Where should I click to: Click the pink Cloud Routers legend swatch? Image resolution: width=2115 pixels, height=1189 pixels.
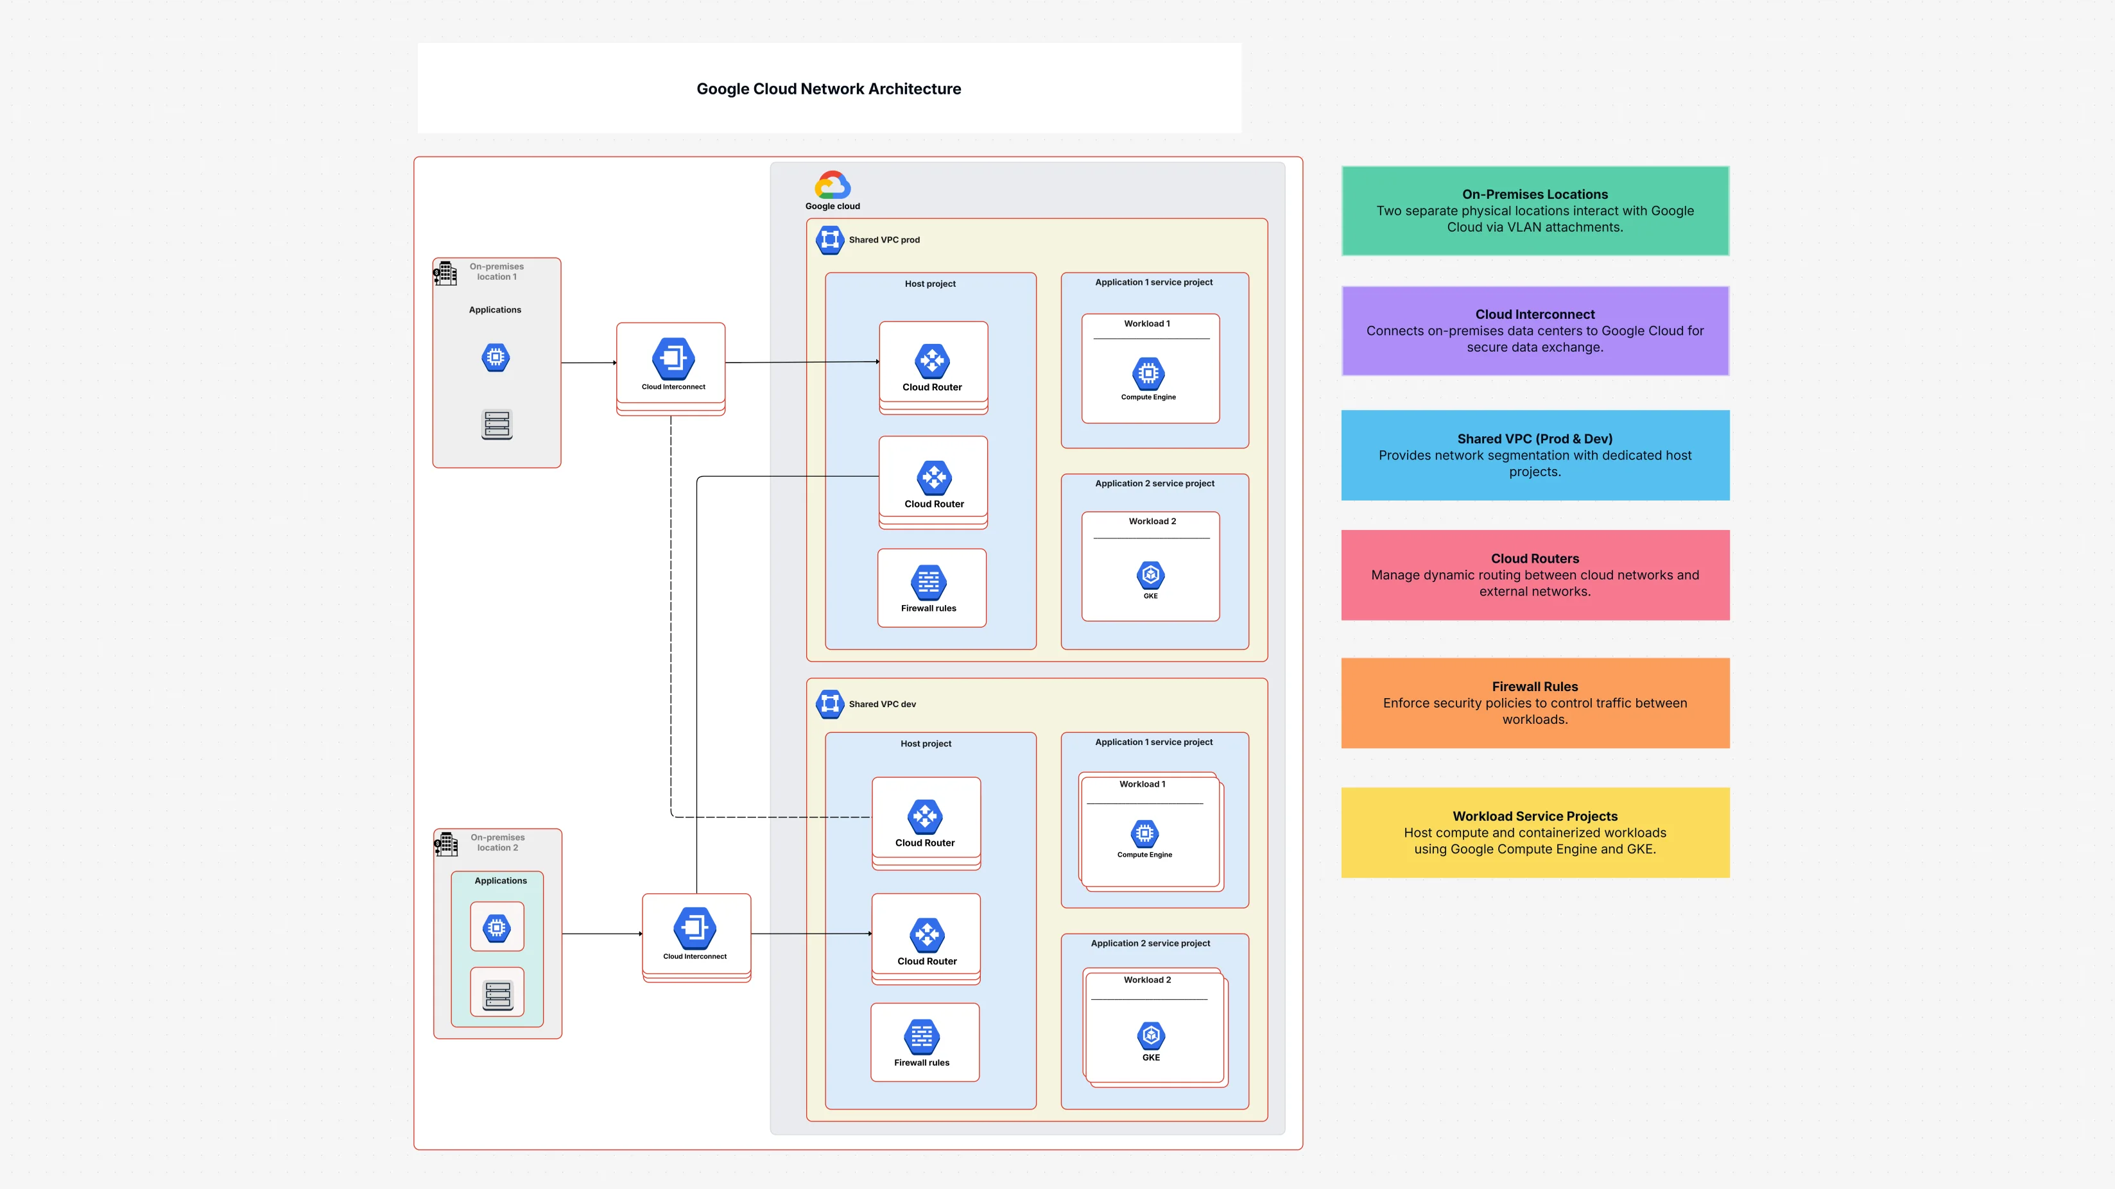coord(1535,574)
